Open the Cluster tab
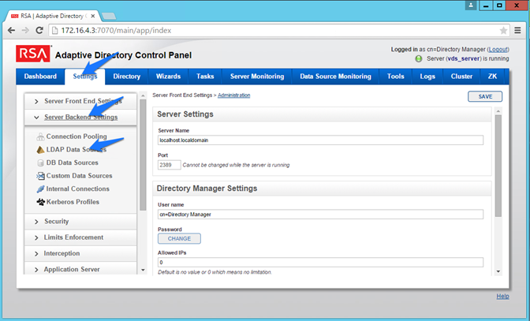The width and height of the screenshot is (530, 321). click(x=461, y=77)
